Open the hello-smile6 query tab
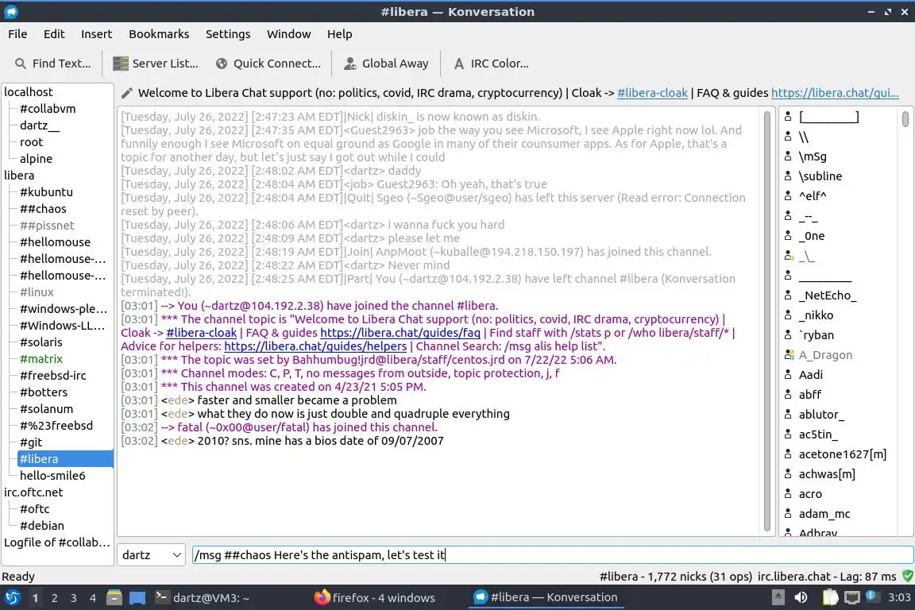 click(52, 476)
